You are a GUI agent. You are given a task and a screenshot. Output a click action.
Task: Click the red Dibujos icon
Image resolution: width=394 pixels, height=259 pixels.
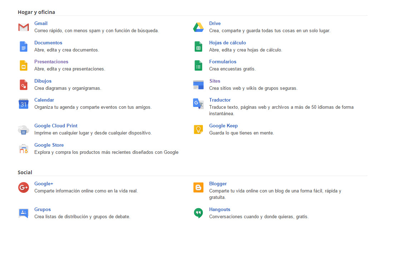[x=23, y=85]
